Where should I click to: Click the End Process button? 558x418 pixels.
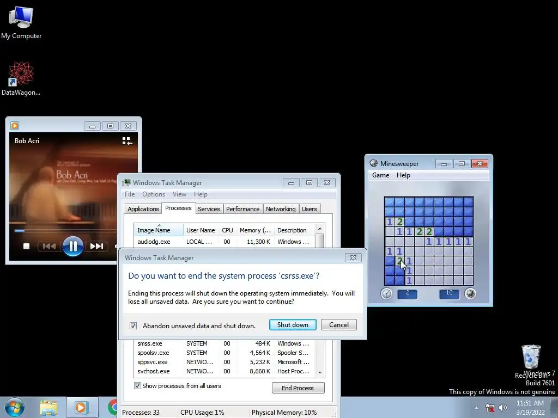(x=298, y=388)
